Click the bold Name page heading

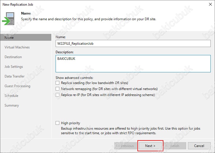pos(26,13)
